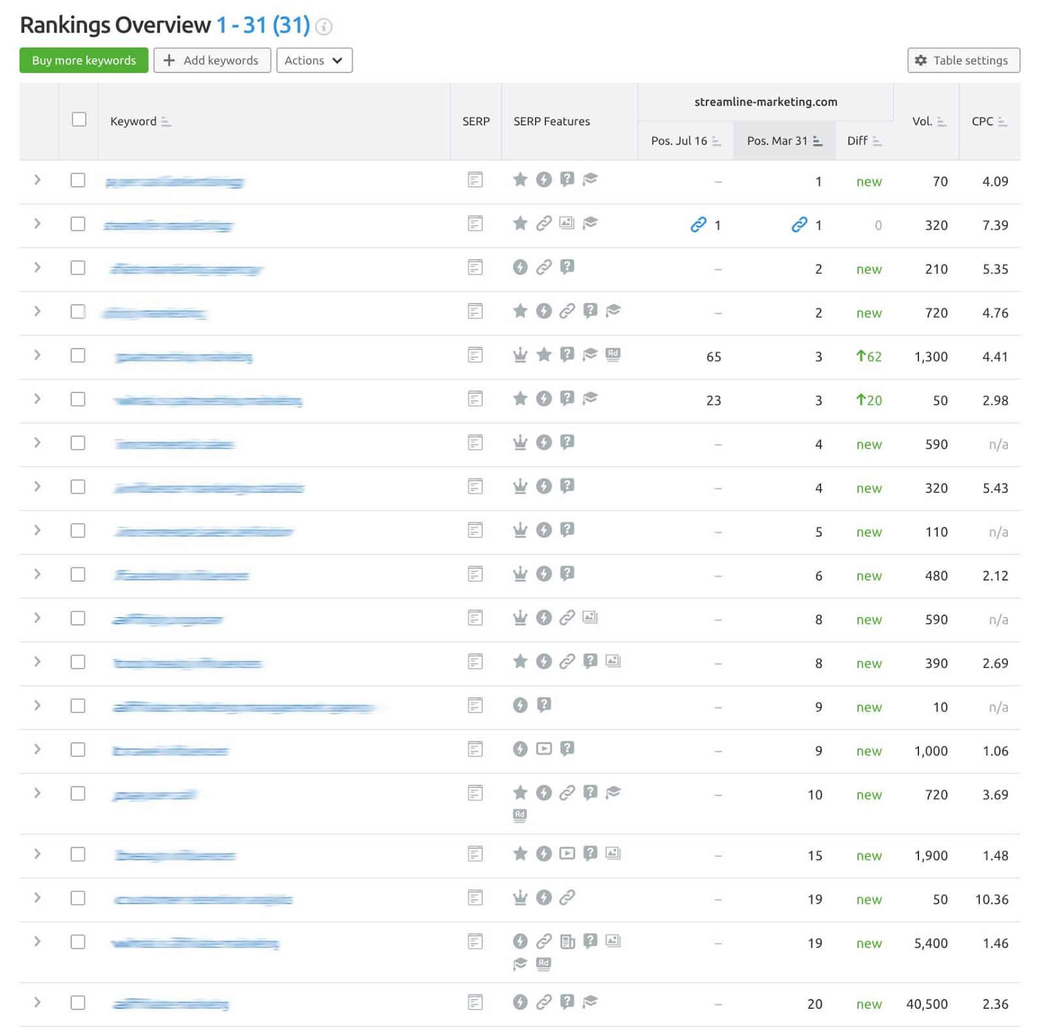This screenshot has height=1027, width=1045.
Task: Click the video SERP feature icon in a lower row
Action: [x=544, y=749]
